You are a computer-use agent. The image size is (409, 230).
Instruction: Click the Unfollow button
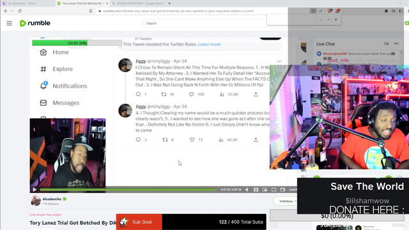[286, 201]
